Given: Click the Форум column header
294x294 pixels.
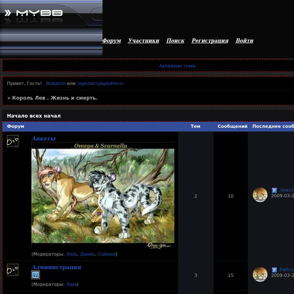Looking at the screenshot, I should pos(16,126).
